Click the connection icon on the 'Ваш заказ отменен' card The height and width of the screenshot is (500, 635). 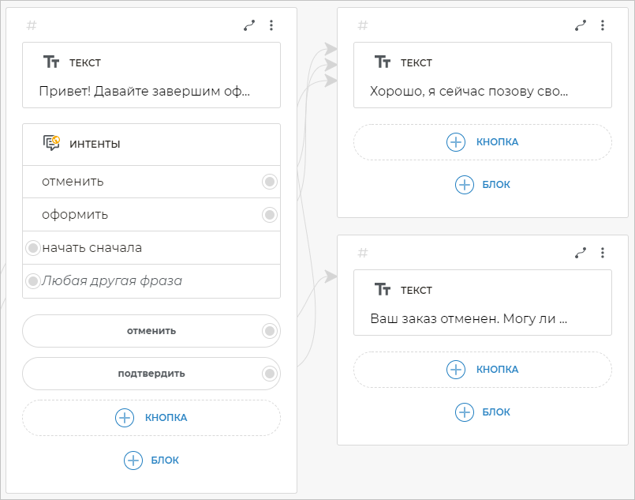click(581, 253)
